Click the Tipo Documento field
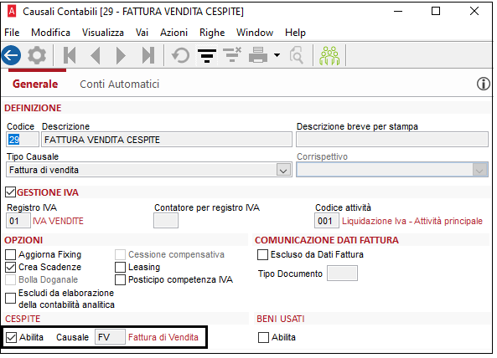Screen dimensions: 497x358 coord(342,274)
